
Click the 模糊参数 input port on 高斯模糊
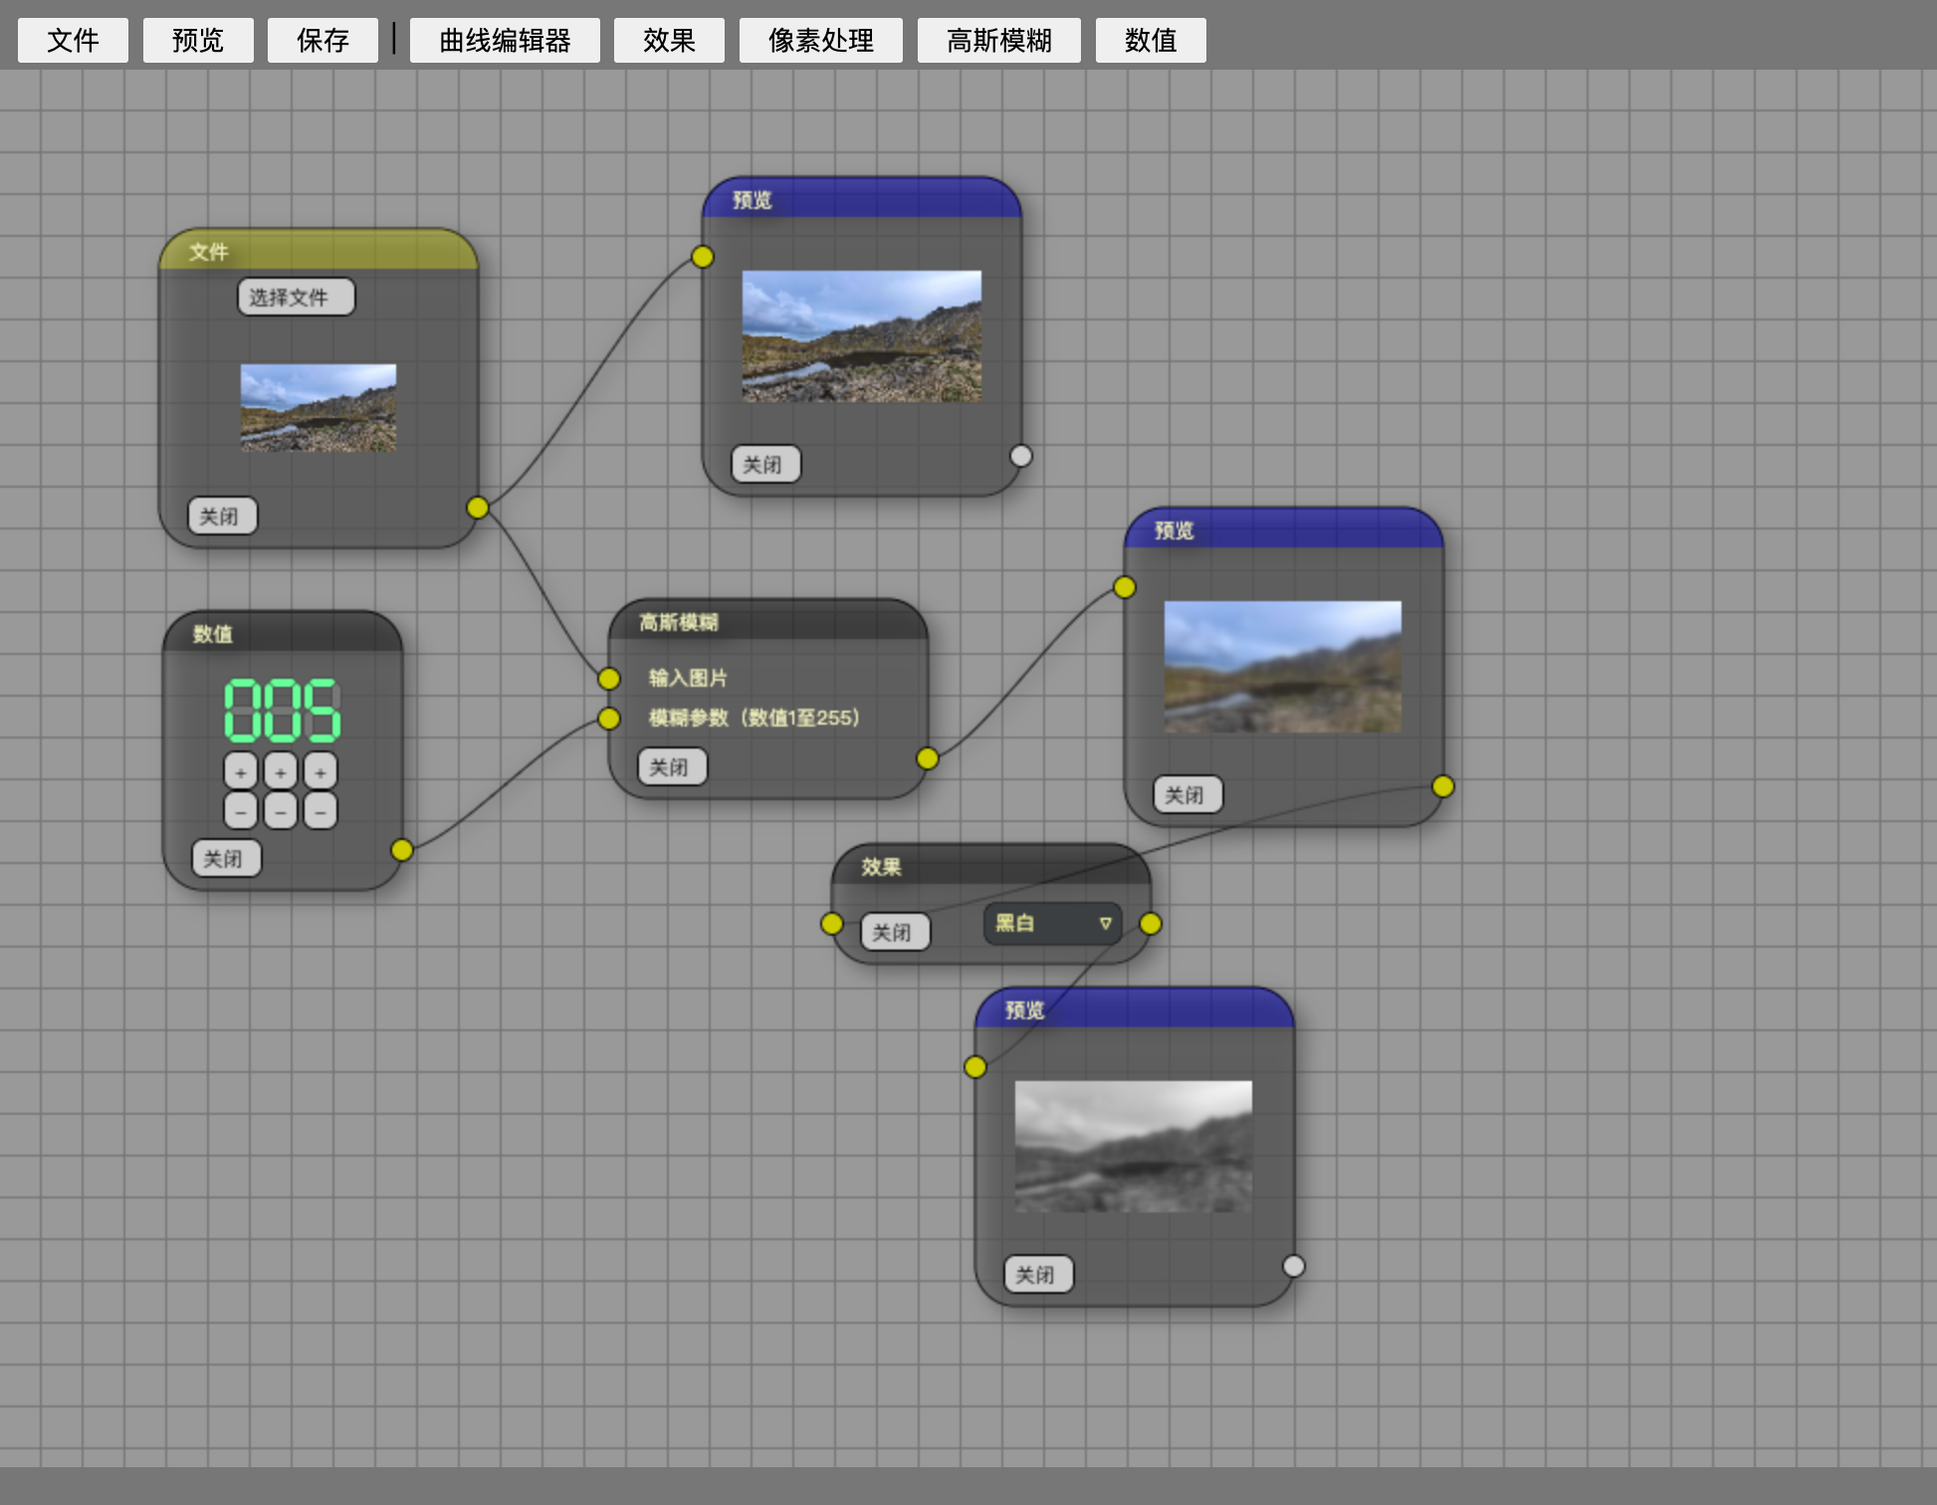pos(609,719)
